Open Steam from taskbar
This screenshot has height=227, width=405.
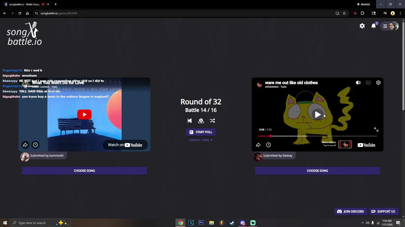(x=232, y=223)
